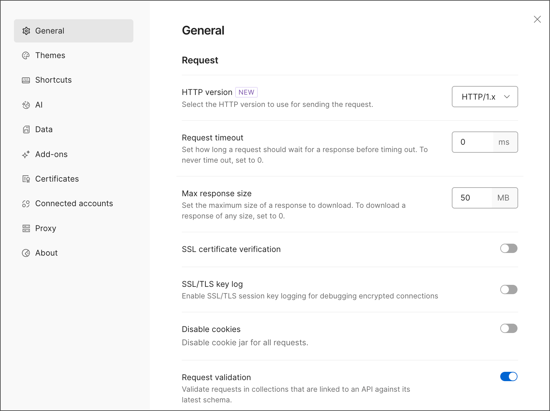Image resolution: width=550 pixels, height=411 pixels.
Task: Select the Connected accounts icon
Action: 26,204
